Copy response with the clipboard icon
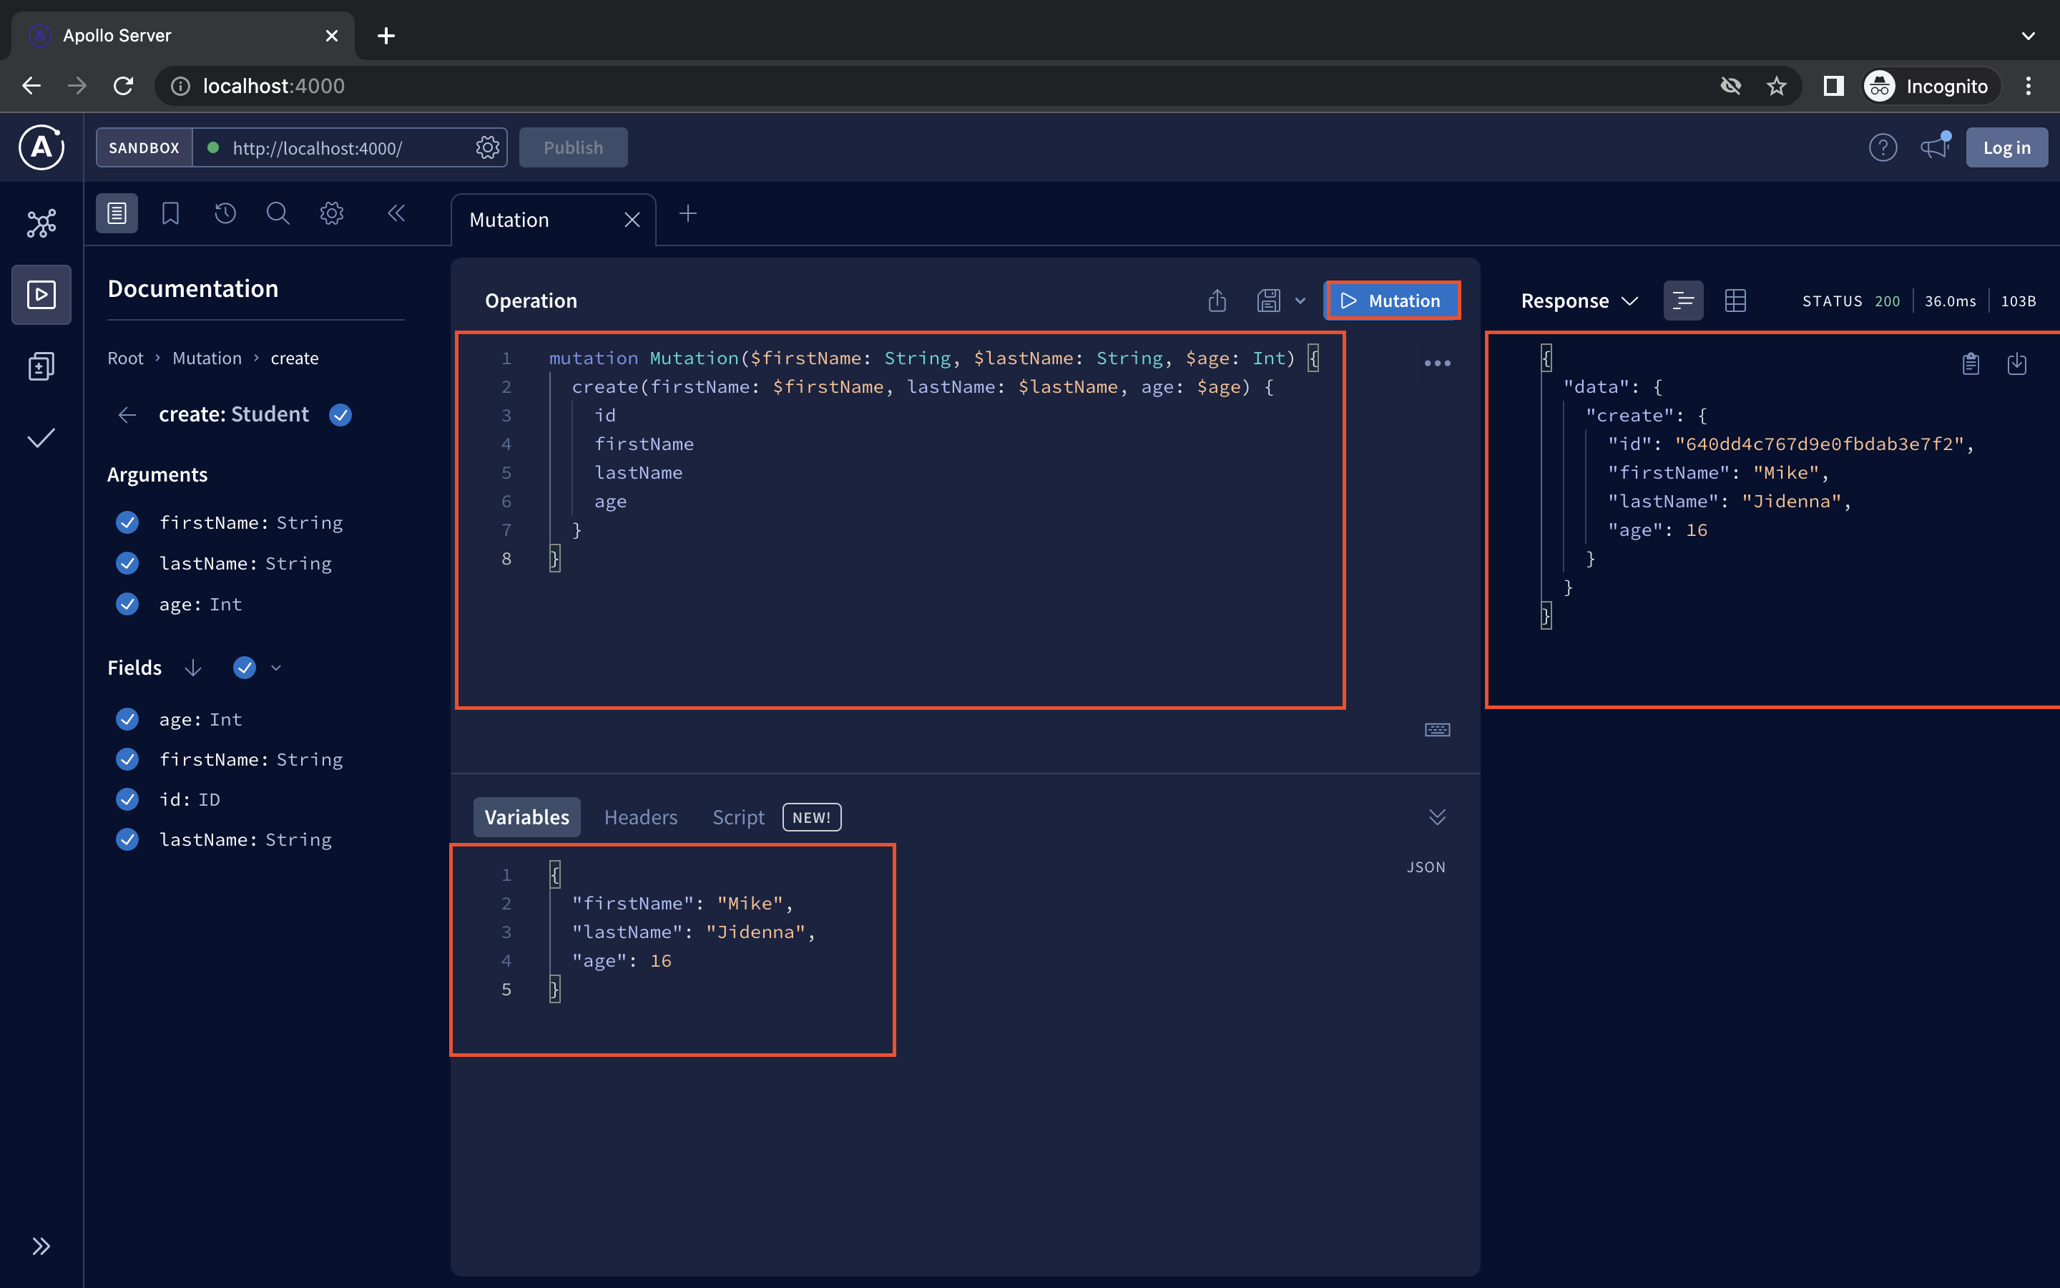The image size is (2060, 1288). 1971,364
